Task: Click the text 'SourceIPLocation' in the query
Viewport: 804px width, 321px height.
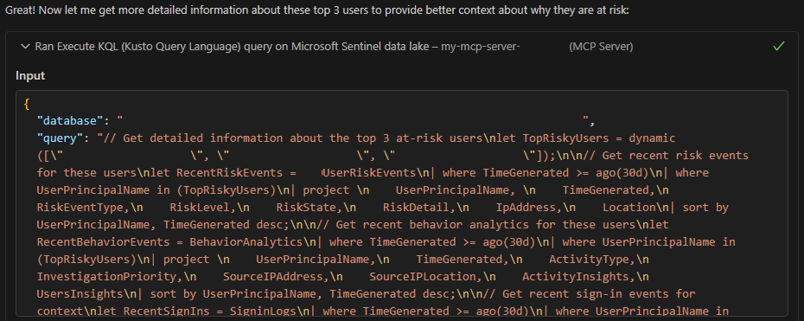Action: click(423, 276)
